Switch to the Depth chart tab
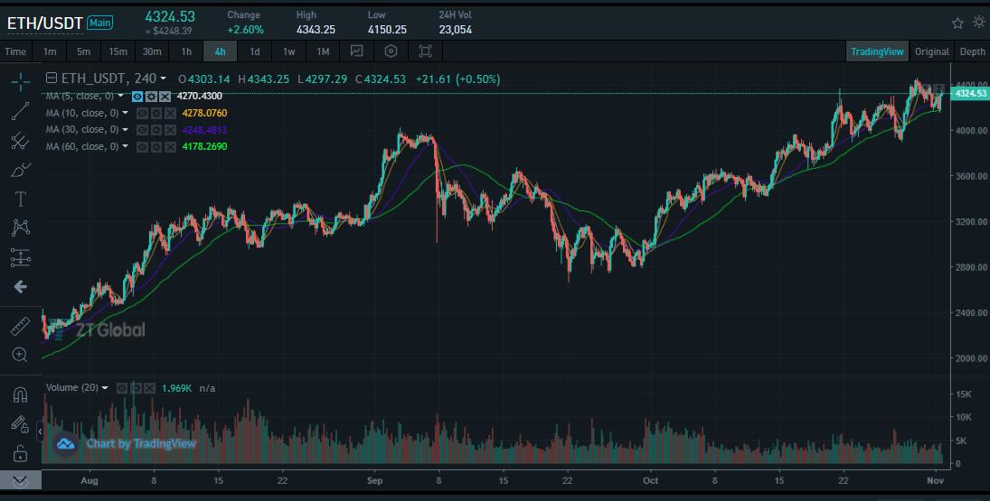The height and width of the screenshot is (501, 990). point(972,51)
